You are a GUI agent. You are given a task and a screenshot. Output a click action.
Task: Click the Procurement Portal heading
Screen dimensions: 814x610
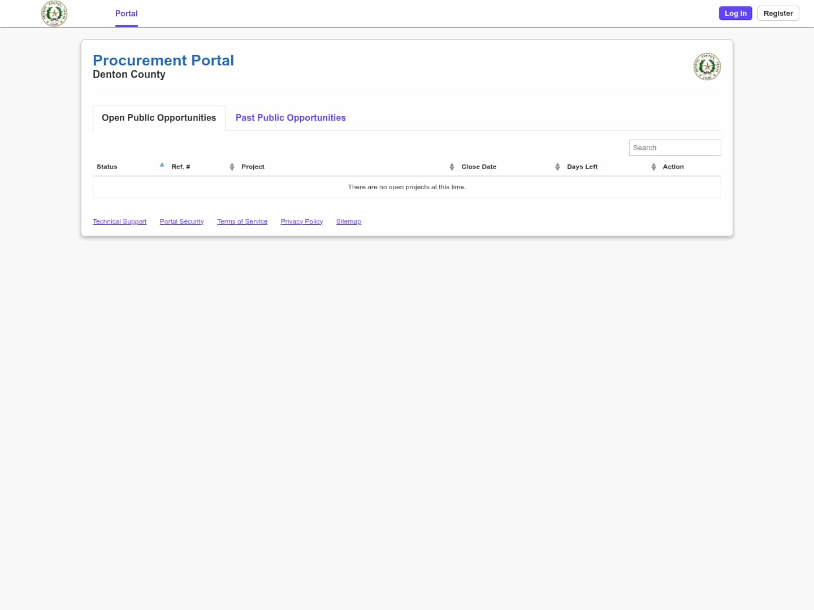163,60
